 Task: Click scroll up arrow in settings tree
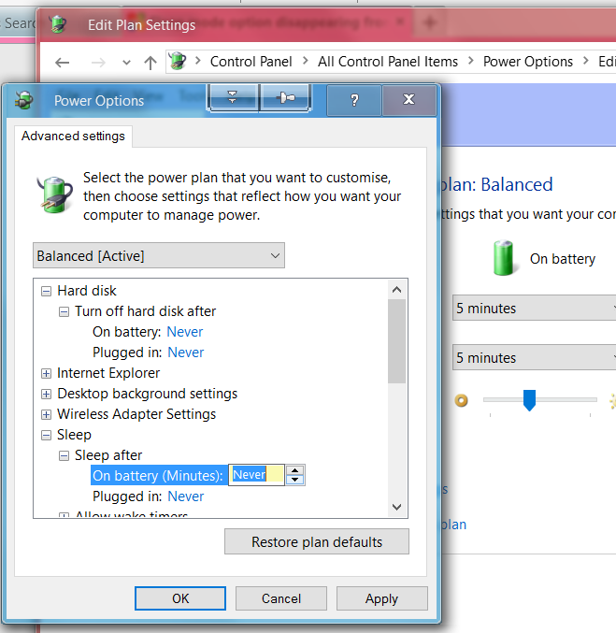(x=397, y=290)
